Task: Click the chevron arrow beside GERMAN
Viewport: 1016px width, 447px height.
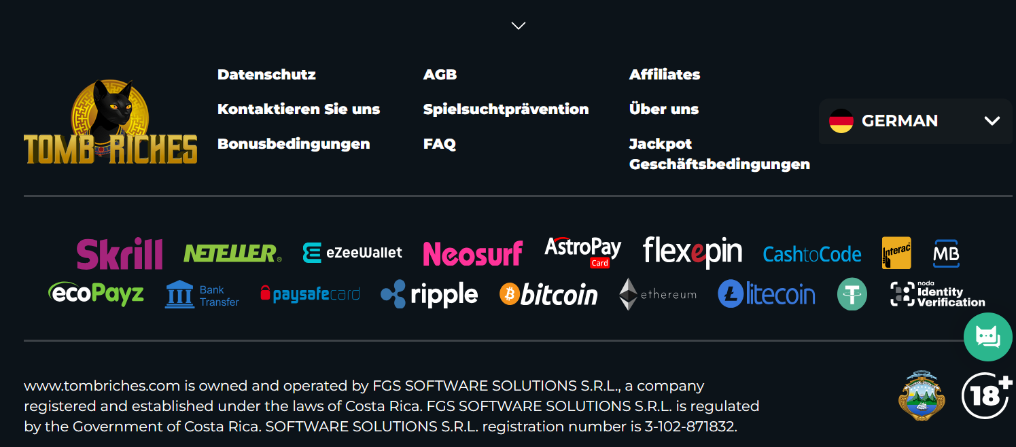Action: 992,121
